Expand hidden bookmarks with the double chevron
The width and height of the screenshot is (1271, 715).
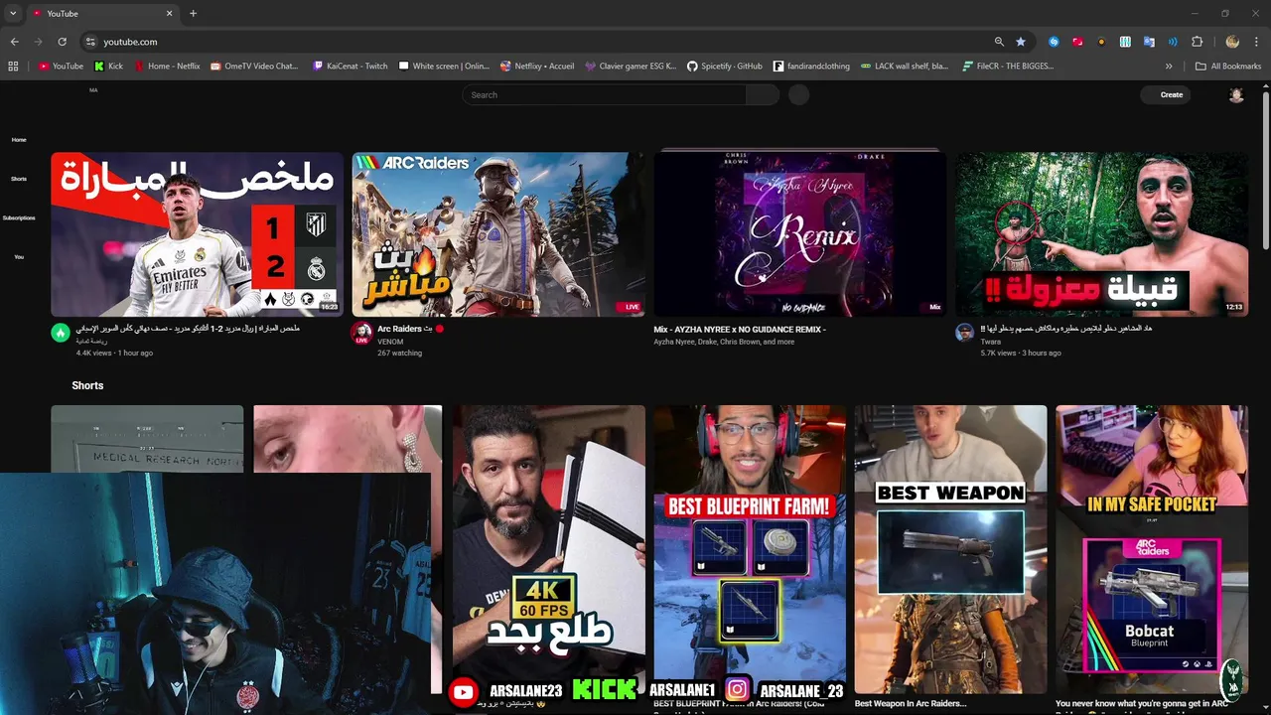(1169, 67)
